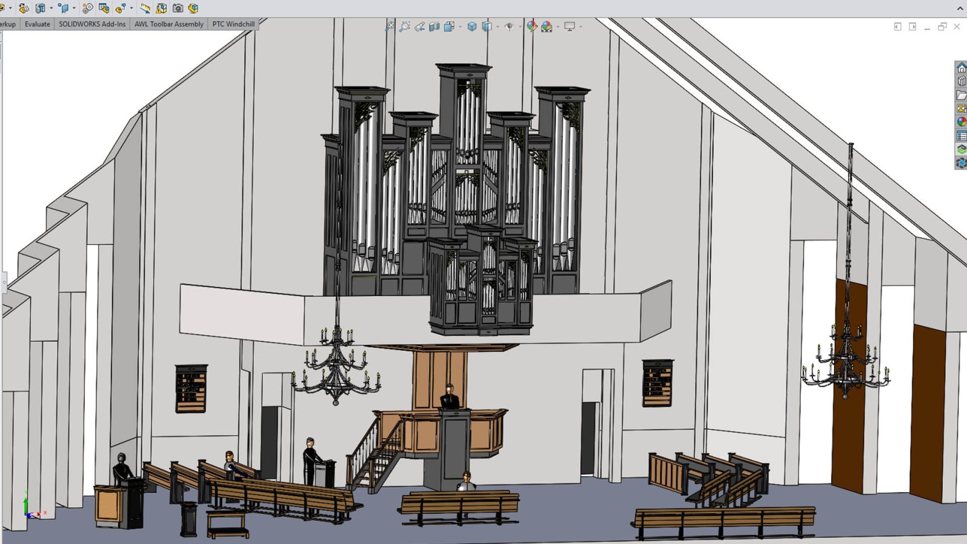
Task: Click the right window tile button
Action: 913,27
